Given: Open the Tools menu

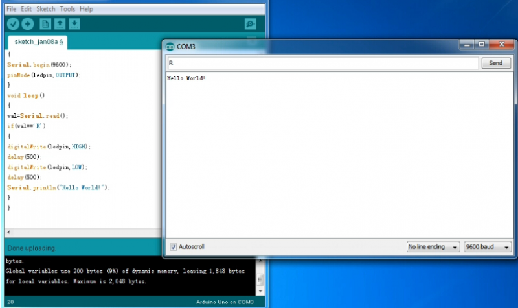Looking at the screenshot, I should click(x=67, y=9).
